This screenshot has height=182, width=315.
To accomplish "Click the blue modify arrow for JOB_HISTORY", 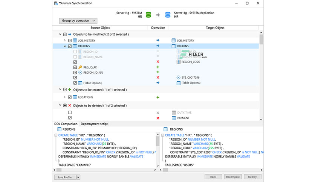I will [158, 40].
